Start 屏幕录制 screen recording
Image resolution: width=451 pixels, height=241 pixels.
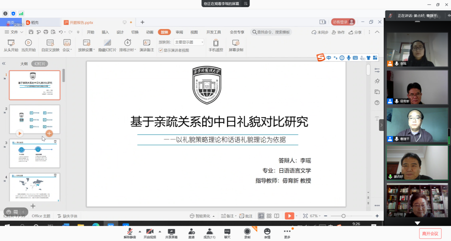tap(236, 43)
